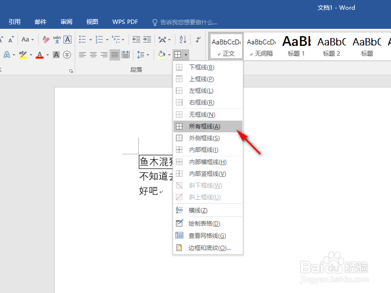Click the enclose characters (字) icon
This screenshot has width=391, height=293.
[66, 54]
